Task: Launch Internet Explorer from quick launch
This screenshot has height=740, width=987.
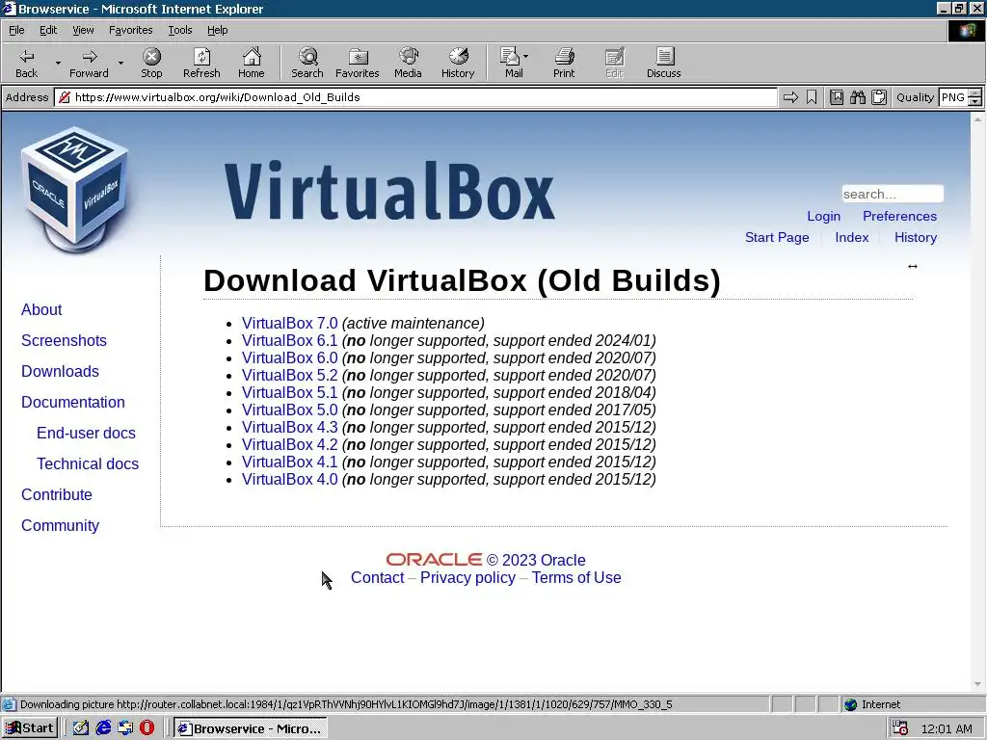Action: (103, 728)
